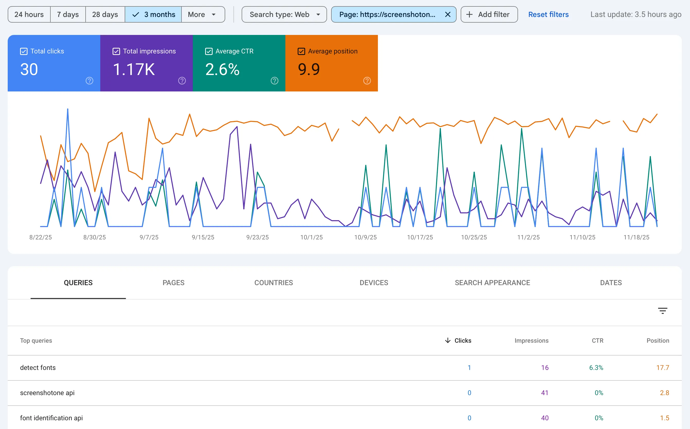The height and width of the screenshot is (429, 690).
Task: Select the 28 days date range
Action: click(x=105, y=14)
